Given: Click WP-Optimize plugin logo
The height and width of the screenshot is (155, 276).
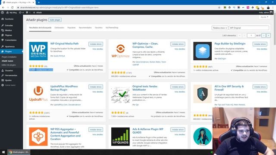Looking at the screenshot, I should [x=120, y=51].
